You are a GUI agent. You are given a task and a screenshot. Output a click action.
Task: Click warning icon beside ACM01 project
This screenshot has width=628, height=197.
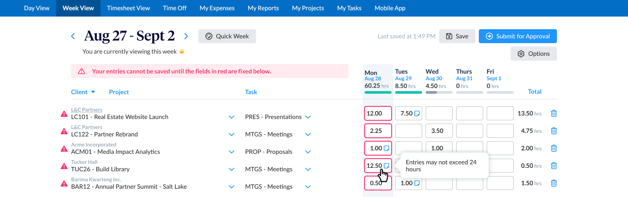click(x=64, y=149)
